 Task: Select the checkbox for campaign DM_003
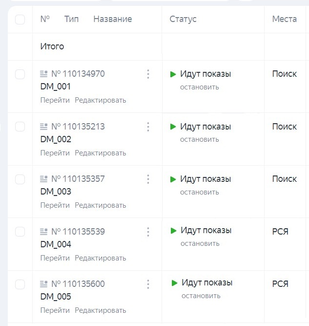click(x=20, y=179)
